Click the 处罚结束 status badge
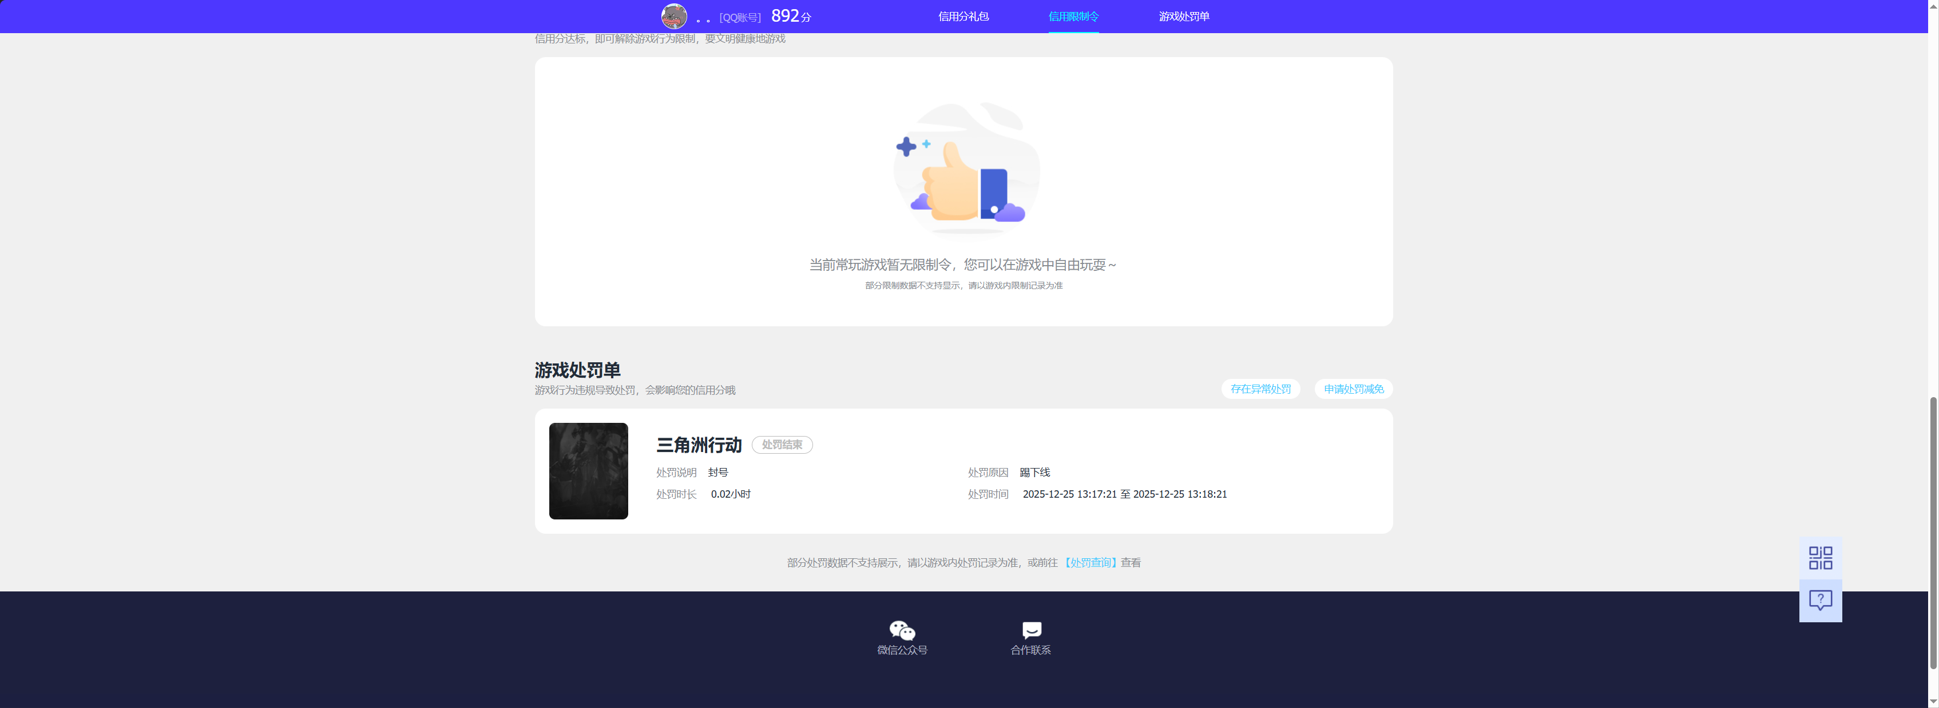The width and height of the screenshot is (1939, 708). point(782,445)
